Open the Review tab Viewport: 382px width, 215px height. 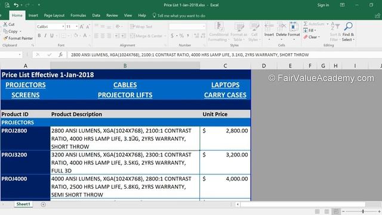[x=112, y=16]
